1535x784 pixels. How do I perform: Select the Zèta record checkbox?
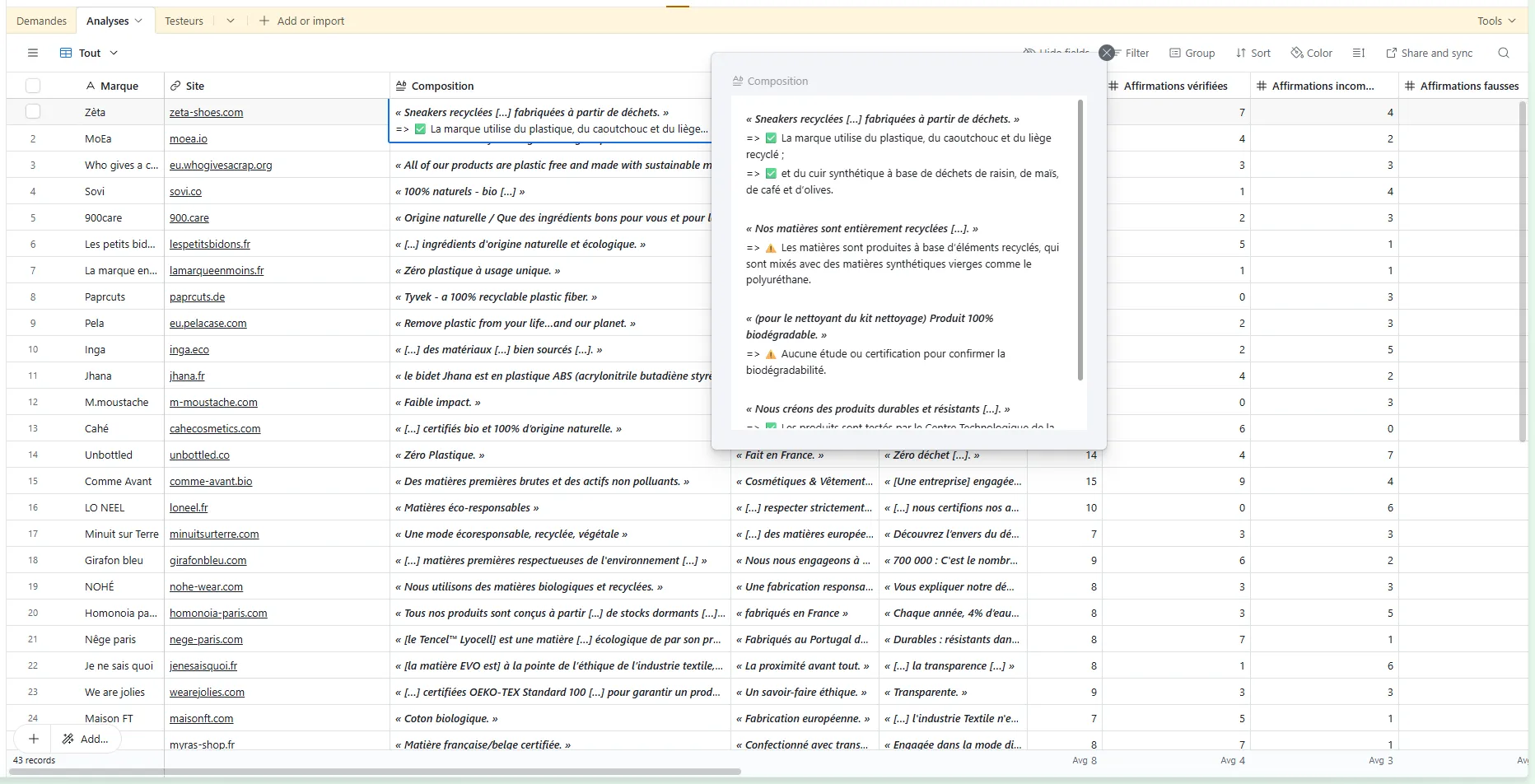click(x=33, y=111)
